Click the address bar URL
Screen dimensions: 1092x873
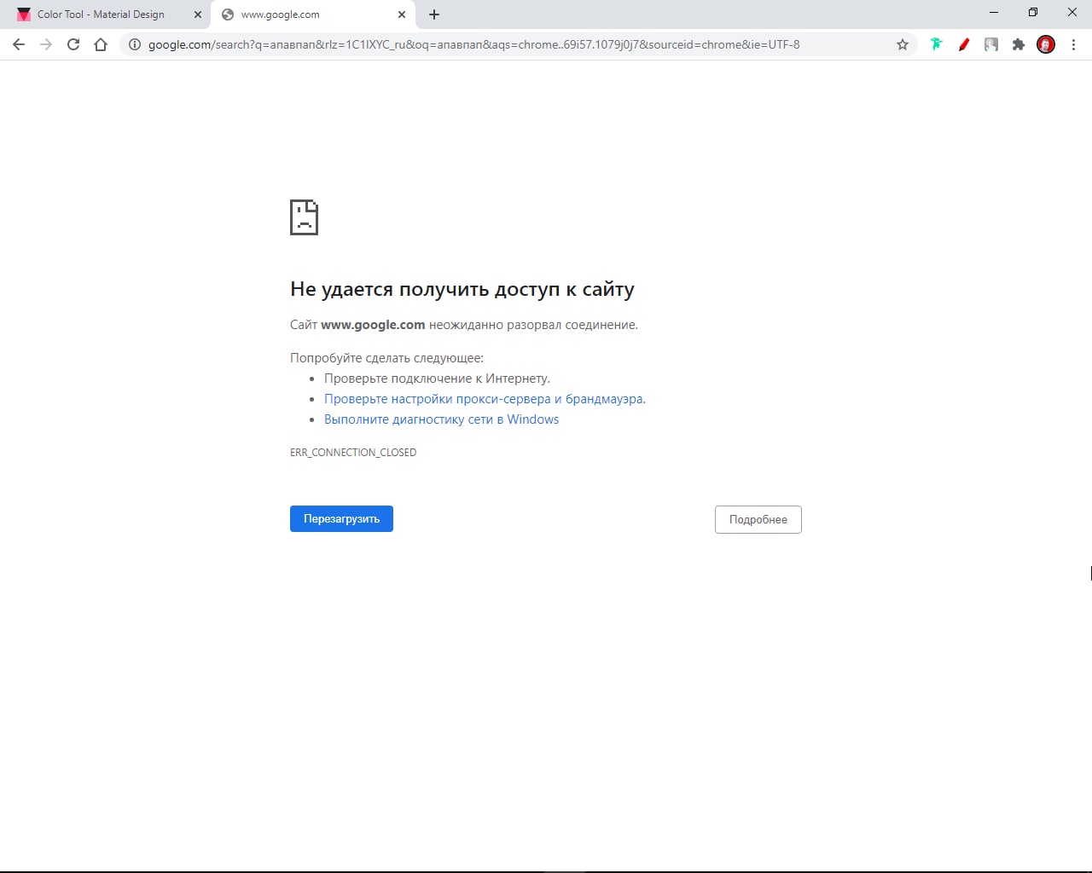point(474,44)
